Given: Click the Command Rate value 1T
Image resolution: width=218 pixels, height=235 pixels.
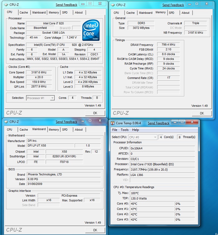Looking at the screenshot, I should coord(168,78).
